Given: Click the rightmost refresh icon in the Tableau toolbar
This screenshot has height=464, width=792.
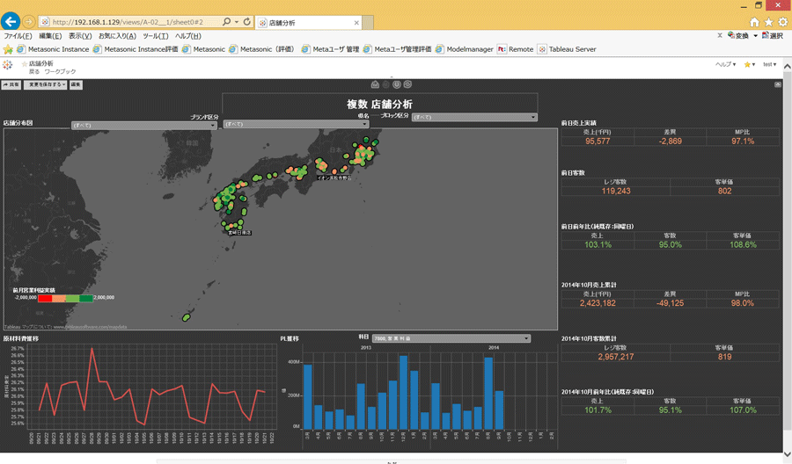Looking at the screenshot, I should 407,84.
